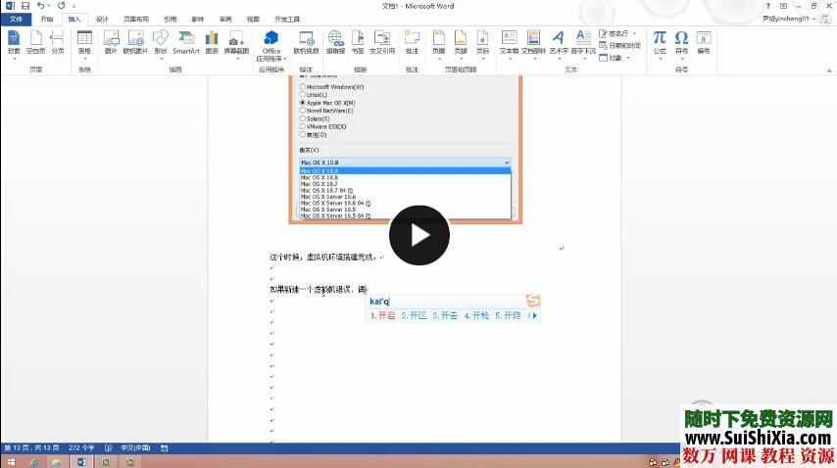This screenshot has width=837, height=468.
Task: Insert a comment (批注)
Action: tap(412, 43)
